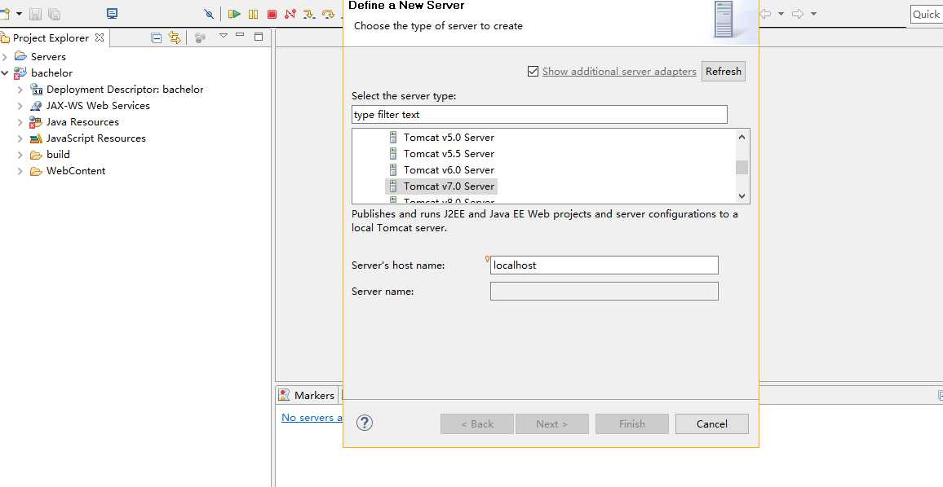Expand the build folder
The width and height of the screenshot is (943, 487).
[x=20, y=155]
